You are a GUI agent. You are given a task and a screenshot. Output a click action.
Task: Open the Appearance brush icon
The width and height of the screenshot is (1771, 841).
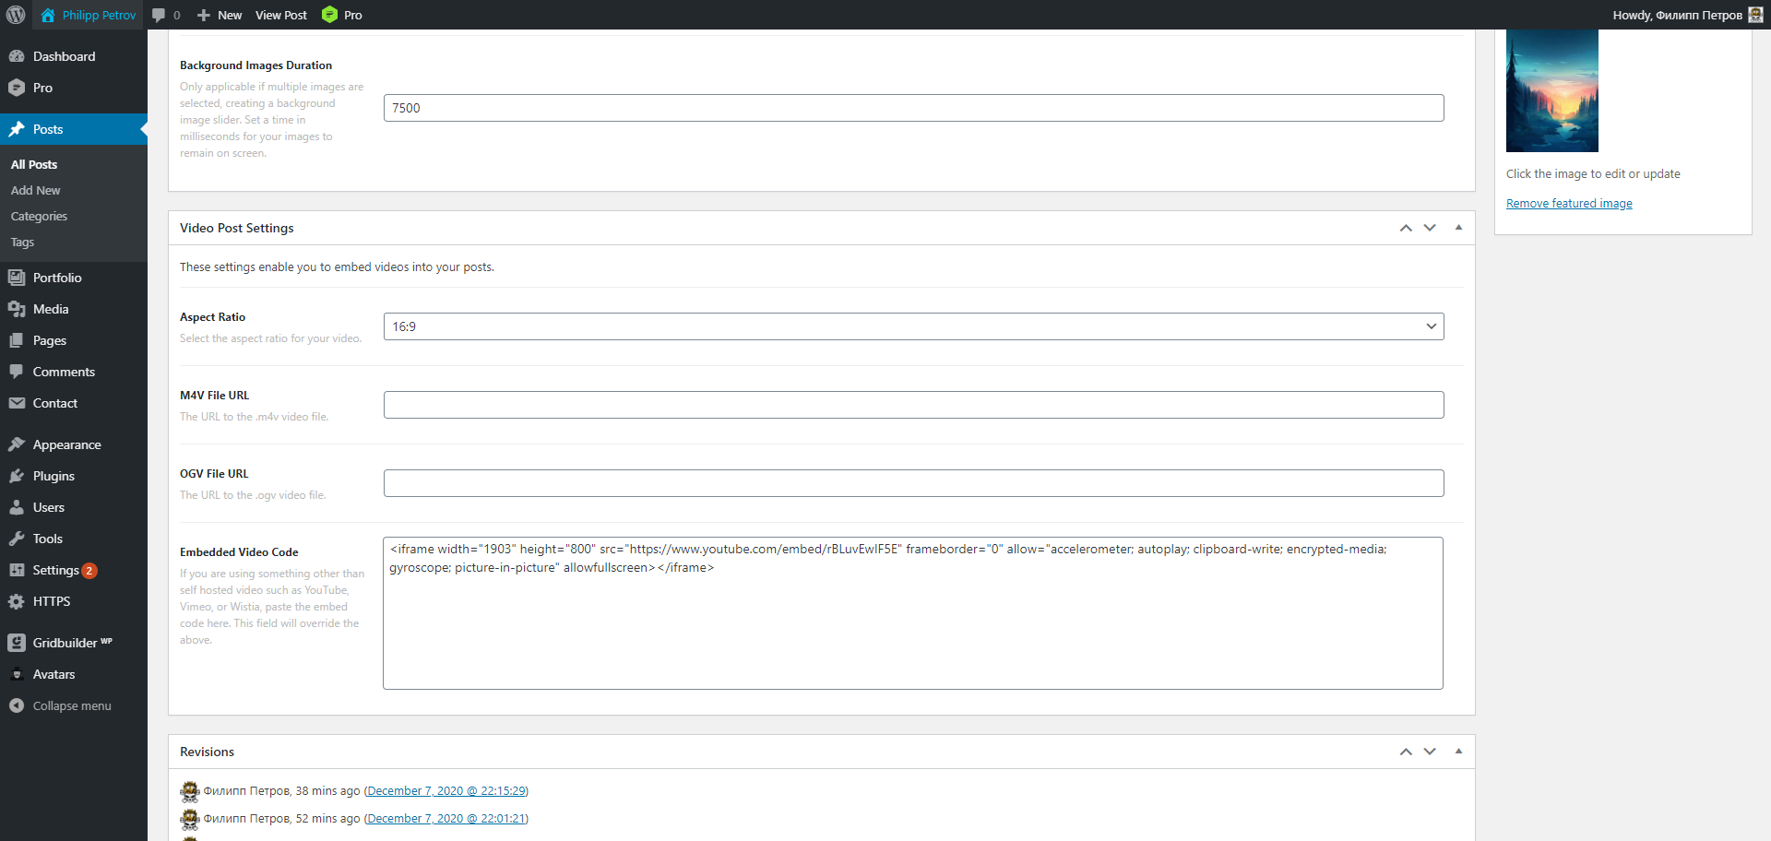17,444
